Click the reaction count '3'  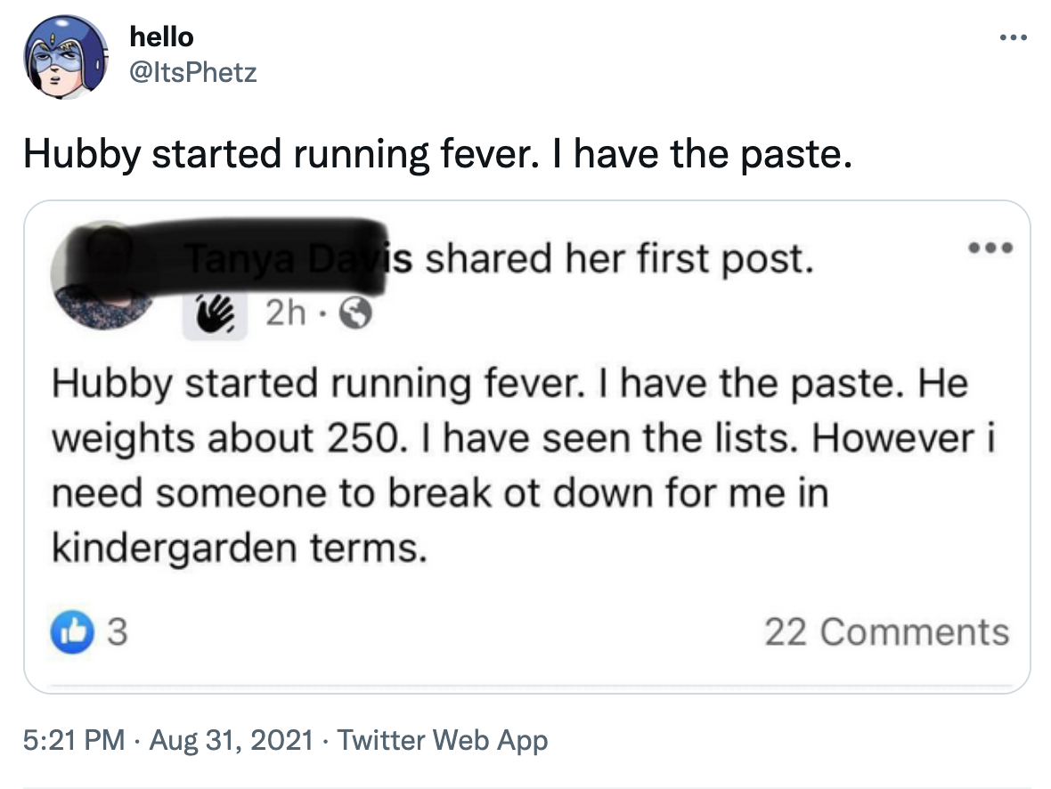point(115,632)
